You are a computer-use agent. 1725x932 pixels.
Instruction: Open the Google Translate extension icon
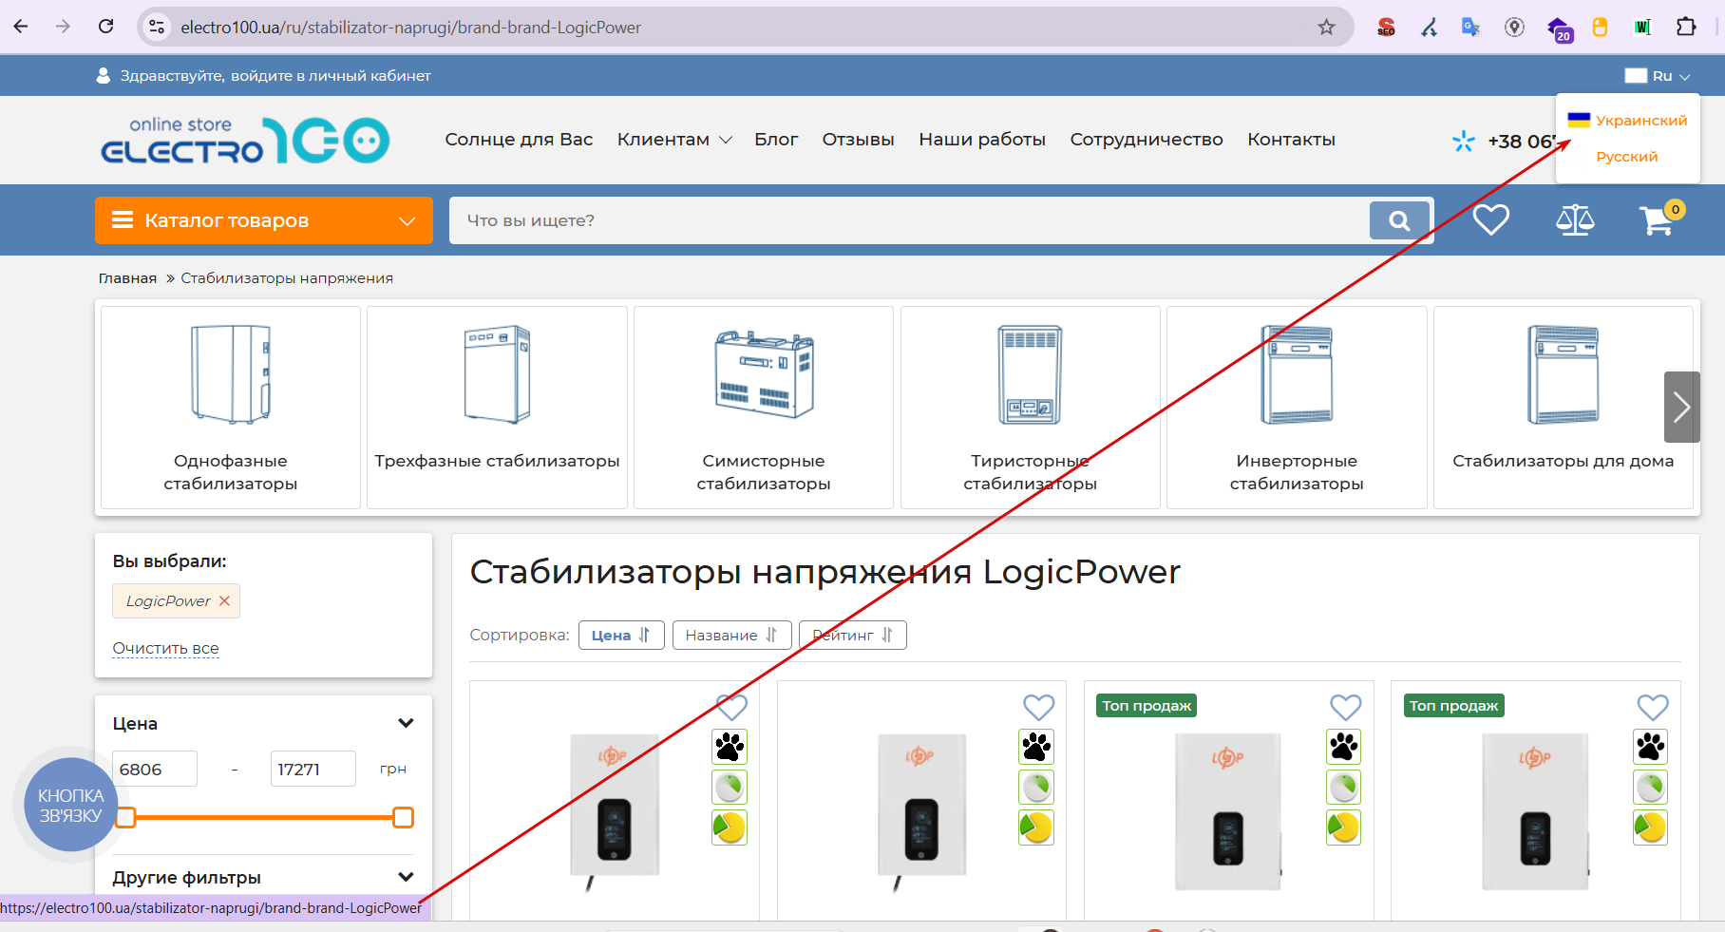[1470, 27]
